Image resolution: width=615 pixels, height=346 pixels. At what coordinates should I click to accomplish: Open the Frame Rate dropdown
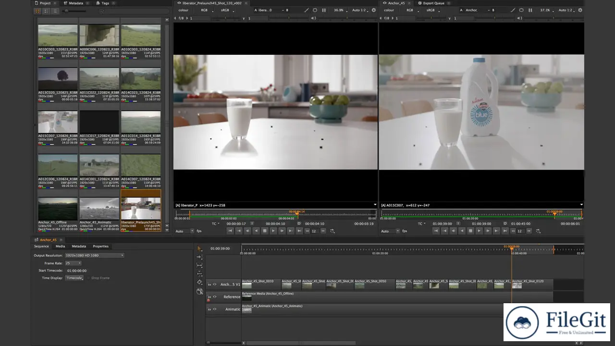coord(73,263)
